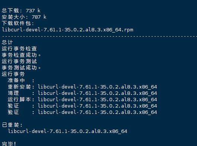The height and width of the screenshot is (146, 197).
Task: Click the package name on second 验证 line
Action: coord(97,112)
